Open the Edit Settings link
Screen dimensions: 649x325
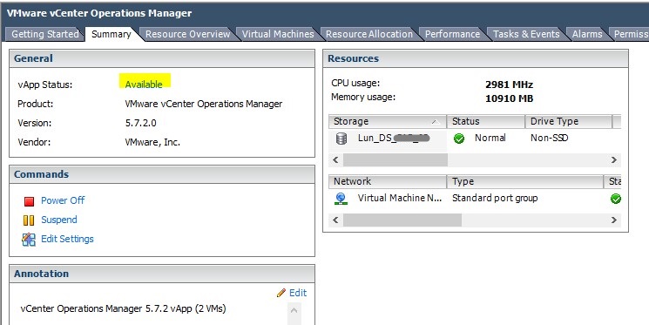pyautogui.click(x=67, y=239)
